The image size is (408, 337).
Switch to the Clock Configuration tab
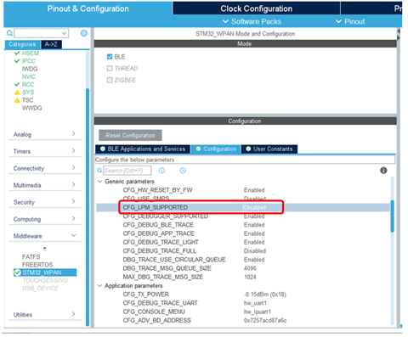tap(256, 8)
